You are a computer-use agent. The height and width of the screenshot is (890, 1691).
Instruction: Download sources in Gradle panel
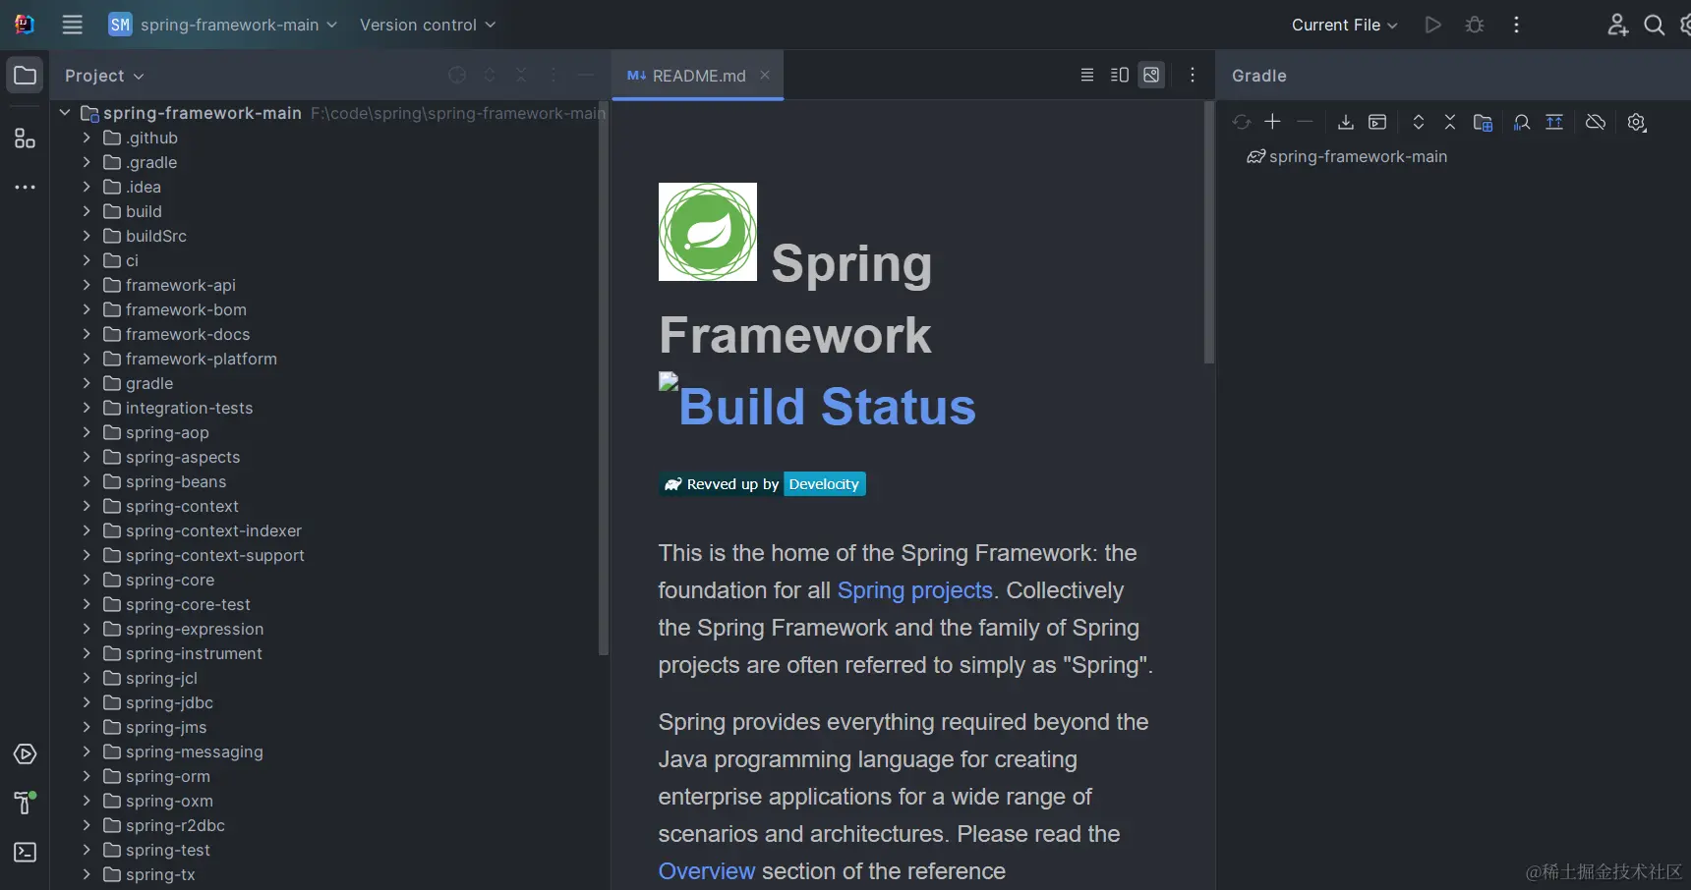coord(1346,122)
